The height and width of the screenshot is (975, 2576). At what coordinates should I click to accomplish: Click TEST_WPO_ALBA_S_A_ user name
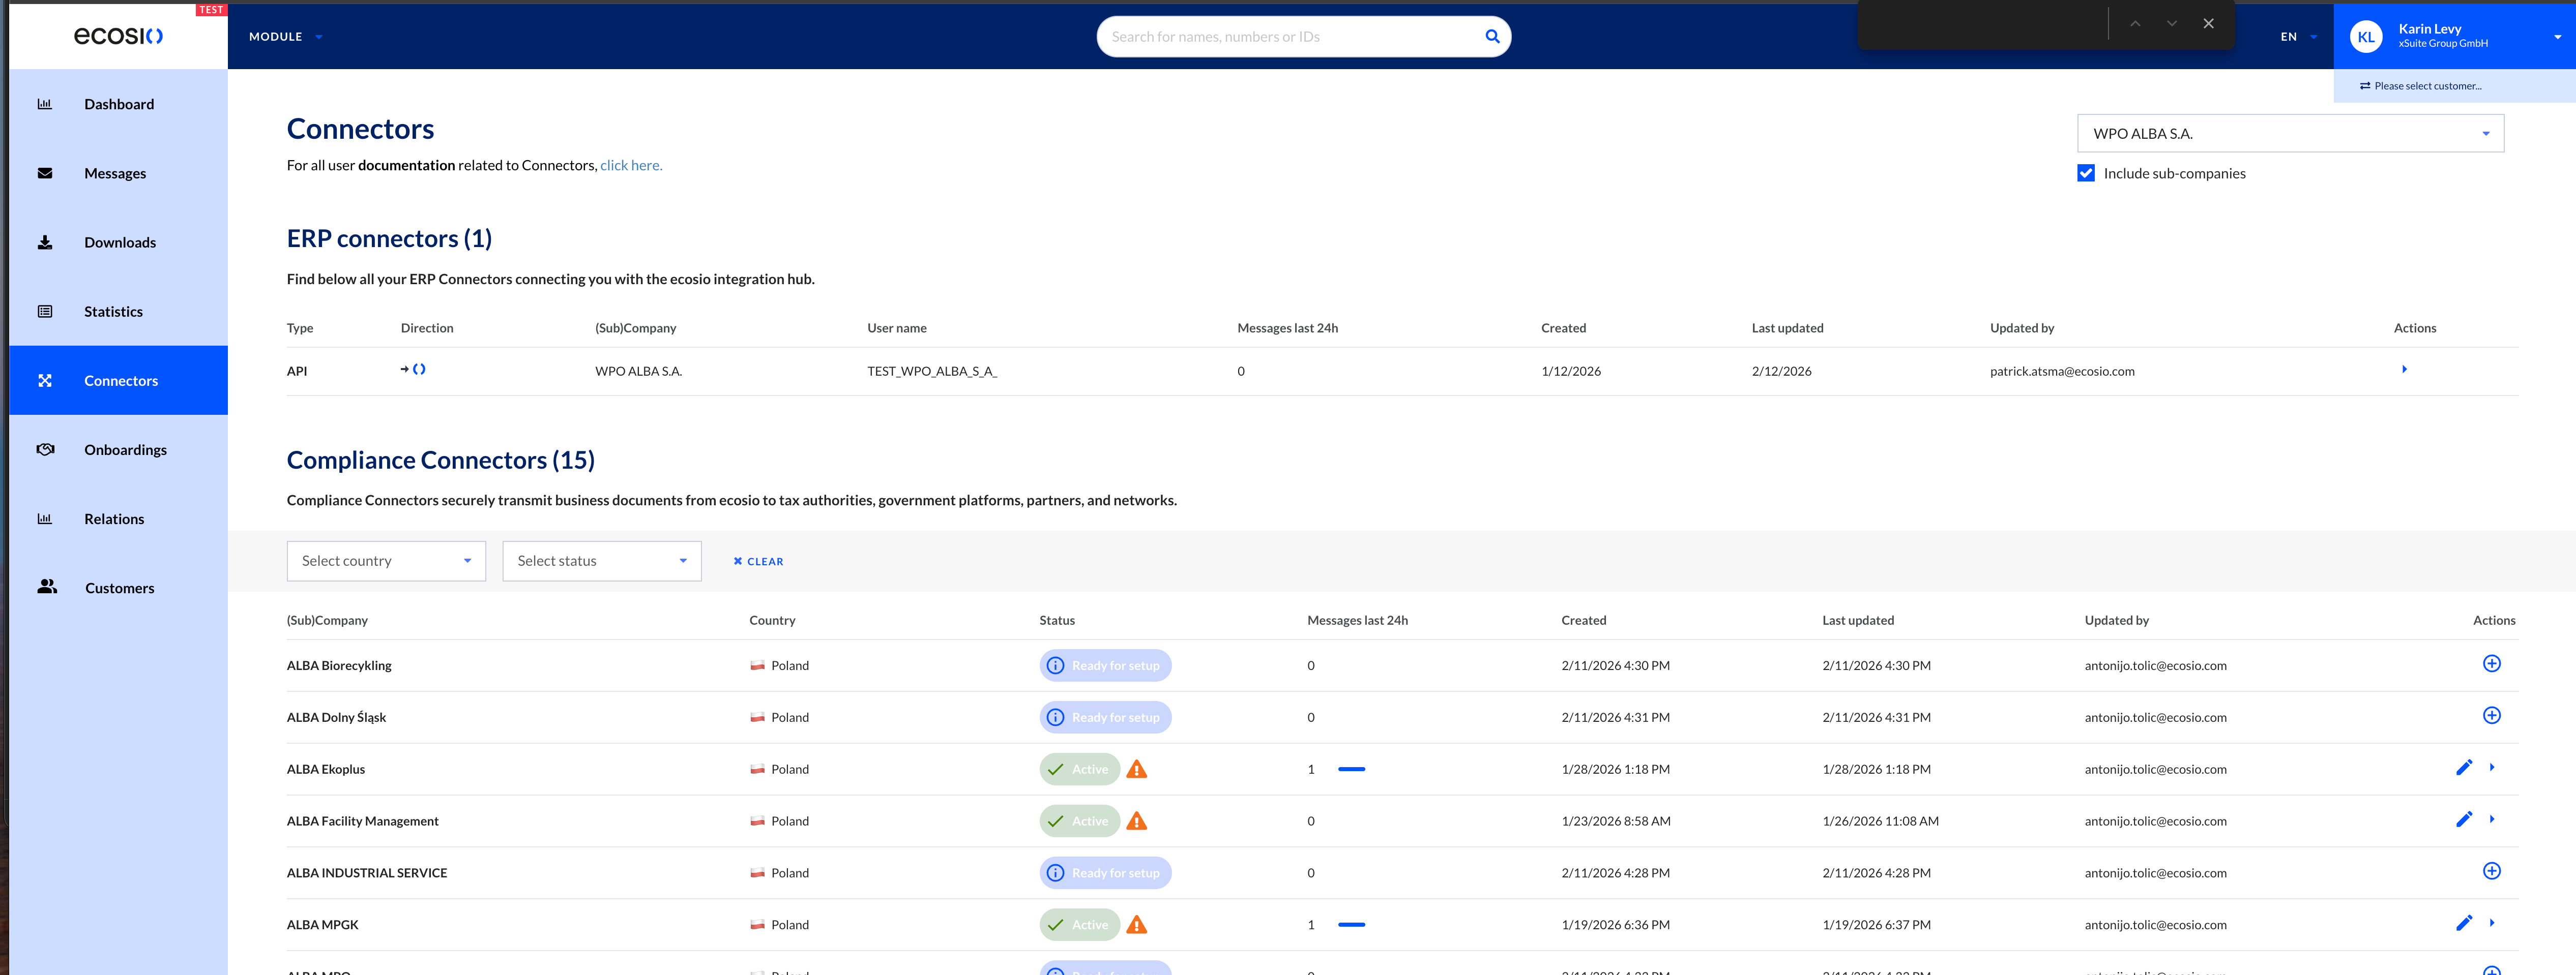pos(932,372)
